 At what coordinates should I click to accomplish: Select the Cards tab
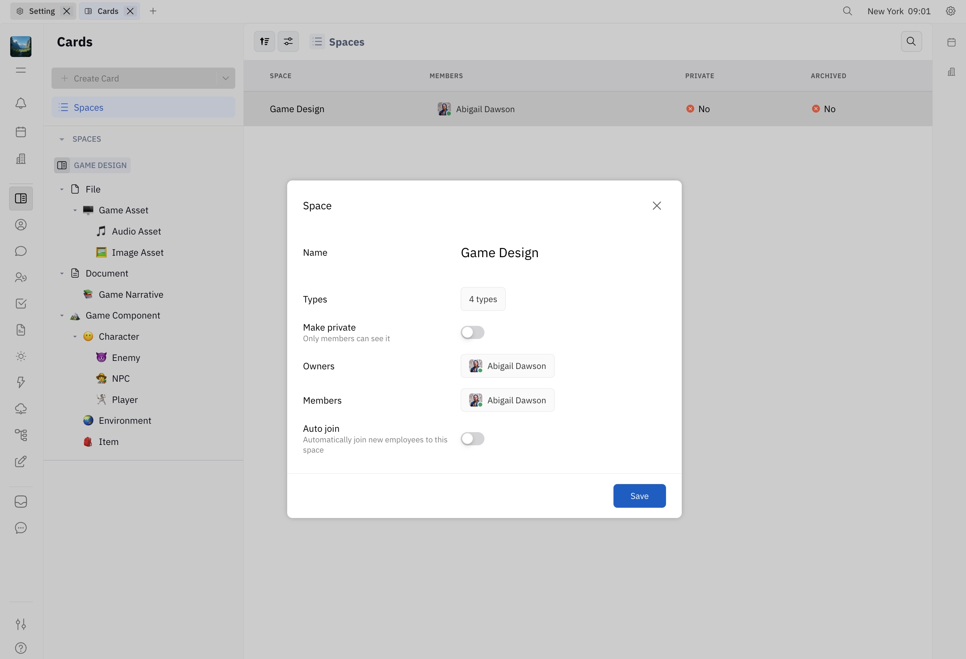pos(108,11)
